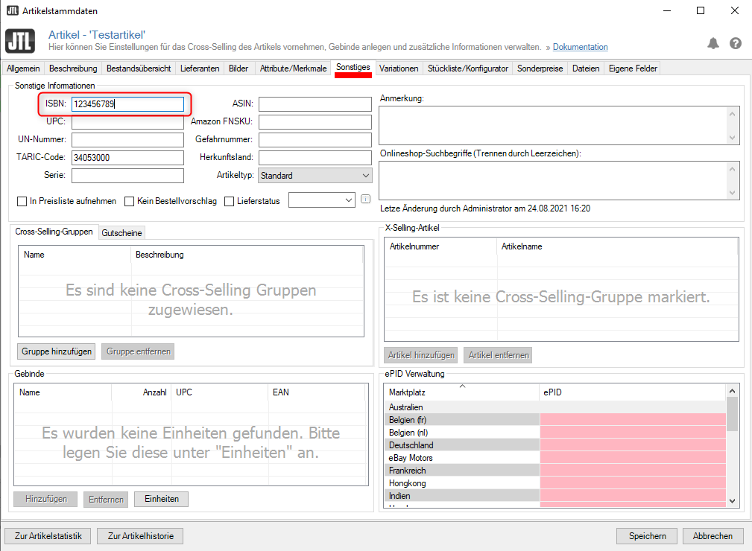Edit the TARIC-Code field
The width and height of the screenshot is (752, 551).
pyautogui.click(x=127, y=158)
